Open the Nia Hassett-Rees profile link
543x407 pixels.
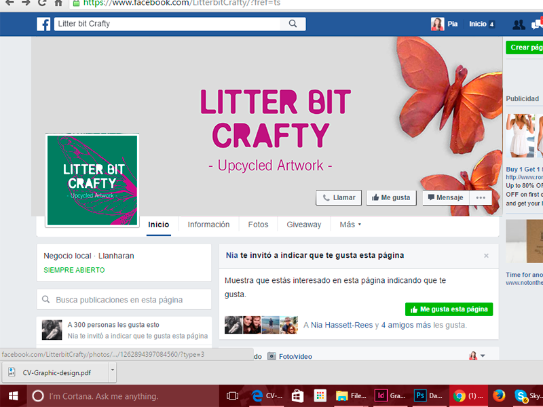click(x=341, y=325)
